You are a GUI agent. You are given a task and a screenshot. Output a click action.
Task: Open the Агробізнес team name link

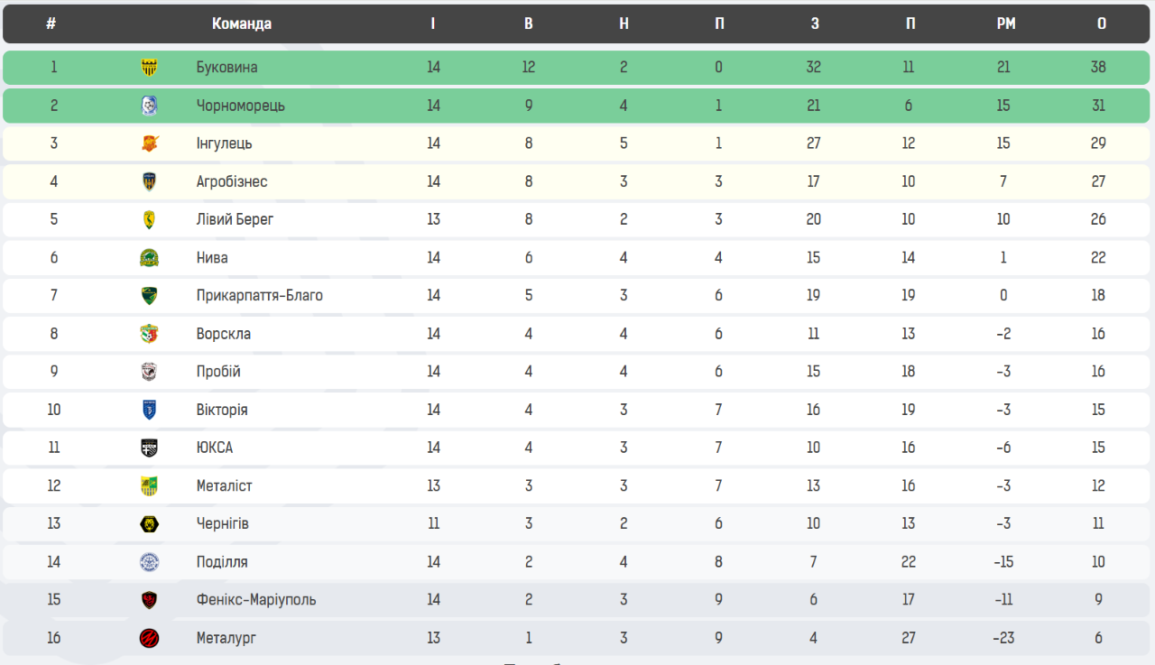pyautogui.click(x=232, y=181)
